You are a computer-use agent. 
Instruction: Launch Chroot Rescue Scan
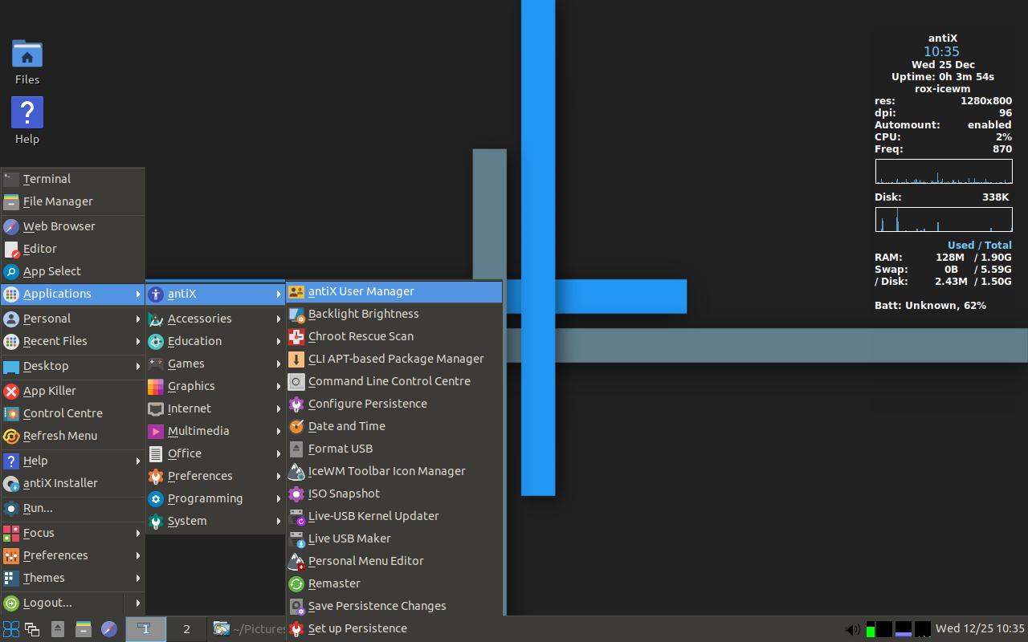[x=394, y=336]
